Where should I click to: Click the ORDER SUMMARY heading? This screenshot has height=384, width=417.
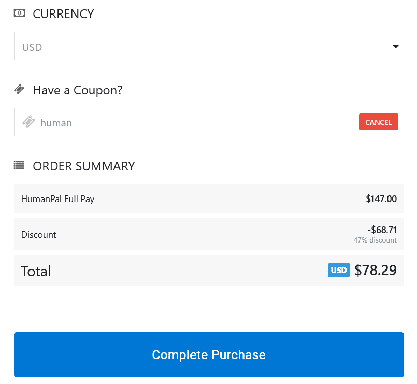(x=83, y=166)
